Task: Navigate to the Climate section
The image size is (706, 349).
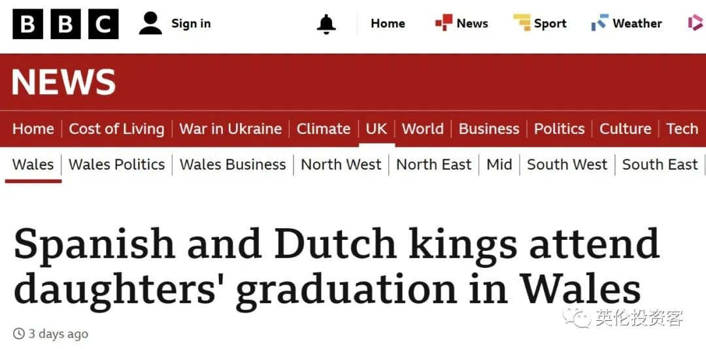Action: pyautogui.click(x=324, y=129)
